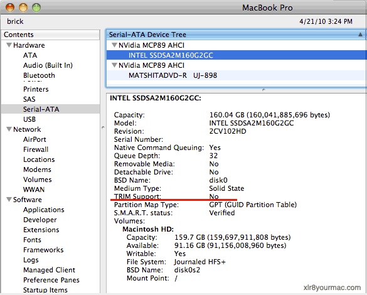Select INTEL SSDSA2M160G2GC device row
367x295 pixels.
tap(237, 55)
